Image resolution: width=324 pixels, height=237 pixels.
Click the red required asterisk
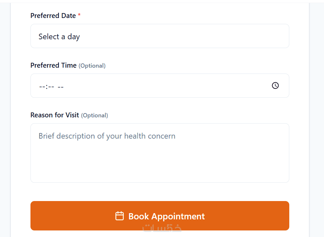tap(79, 16)
